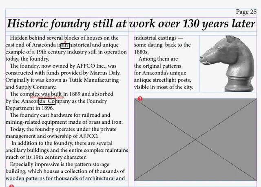Click the text "1880s." in right column
The height and width of the screenshot is (187, 261).
click(142, 52)
